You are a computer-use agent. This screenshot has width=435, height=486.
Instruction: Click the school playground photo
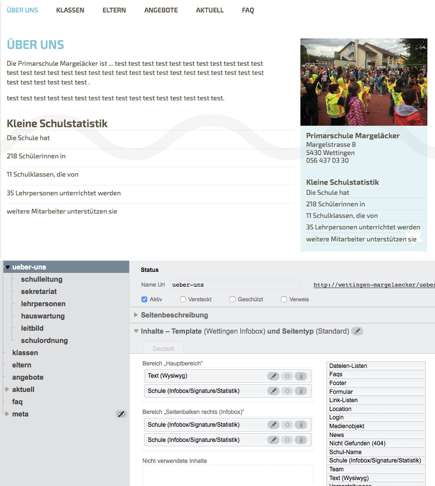coord(364,82)
